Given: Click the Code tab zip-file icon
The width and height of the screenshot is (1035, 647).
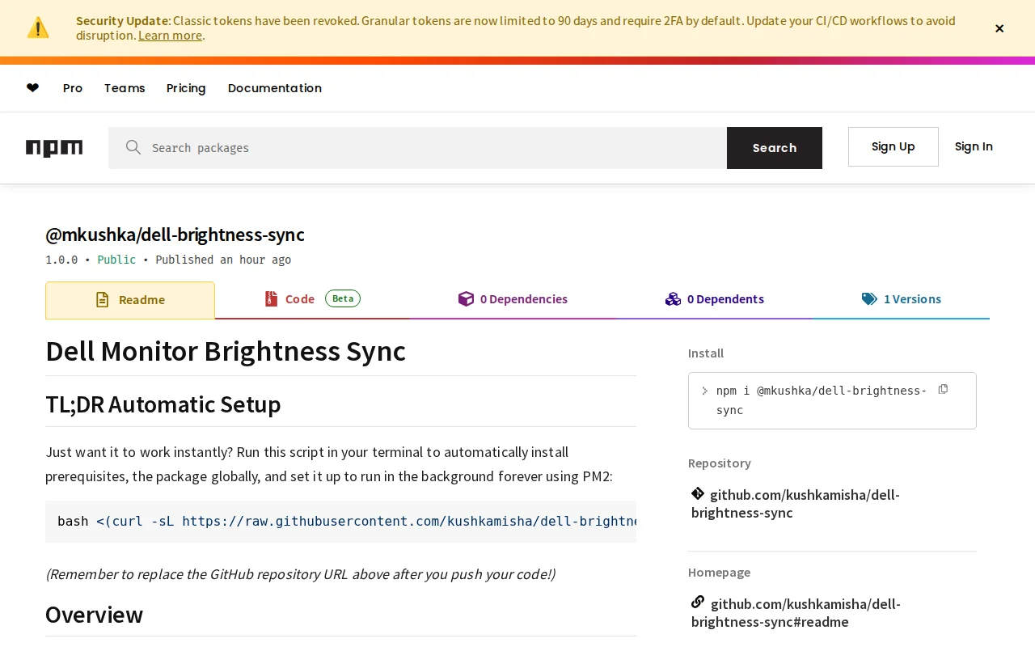Looking at the screenshot, I should [271, 298].
